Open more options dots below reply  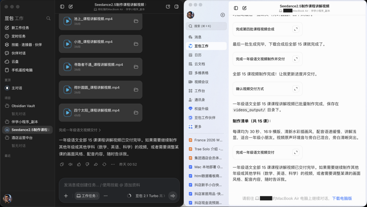[x=113, y=164]
